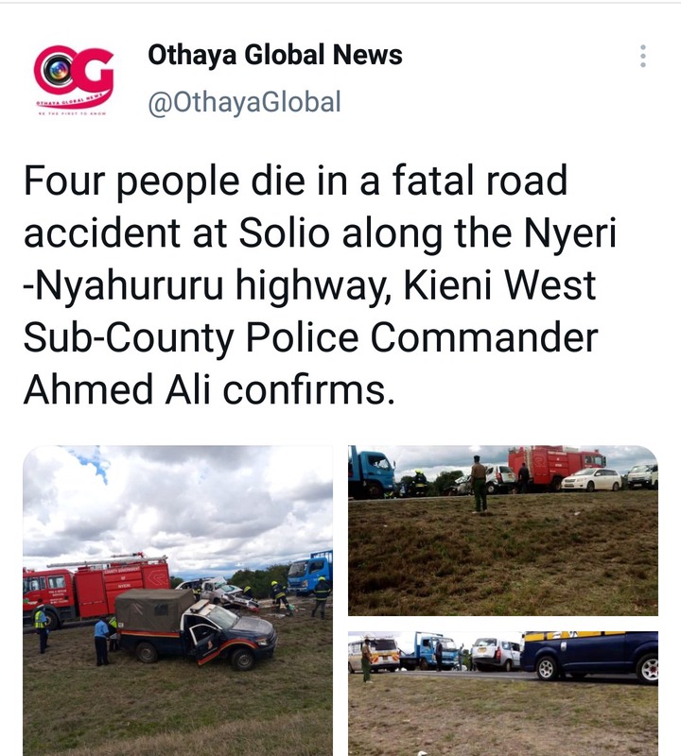Open the three-dot more options menu
The width and height of the screenshot is (681, 756).
[642, 56]
